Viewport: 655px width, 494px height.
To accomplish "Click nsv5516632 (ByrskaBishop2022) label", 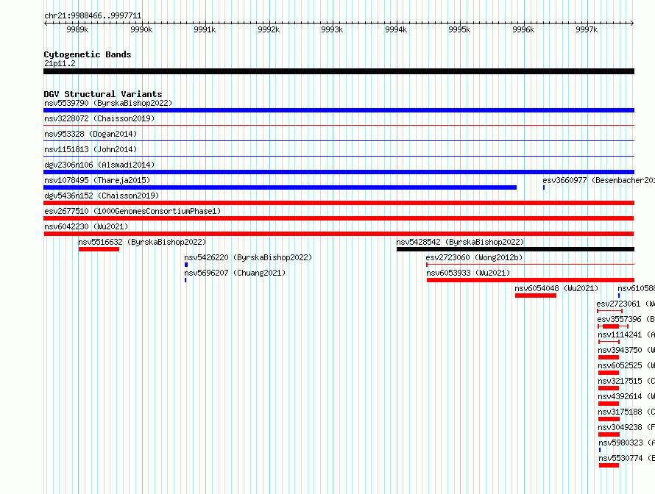I will tap(142, 242).
